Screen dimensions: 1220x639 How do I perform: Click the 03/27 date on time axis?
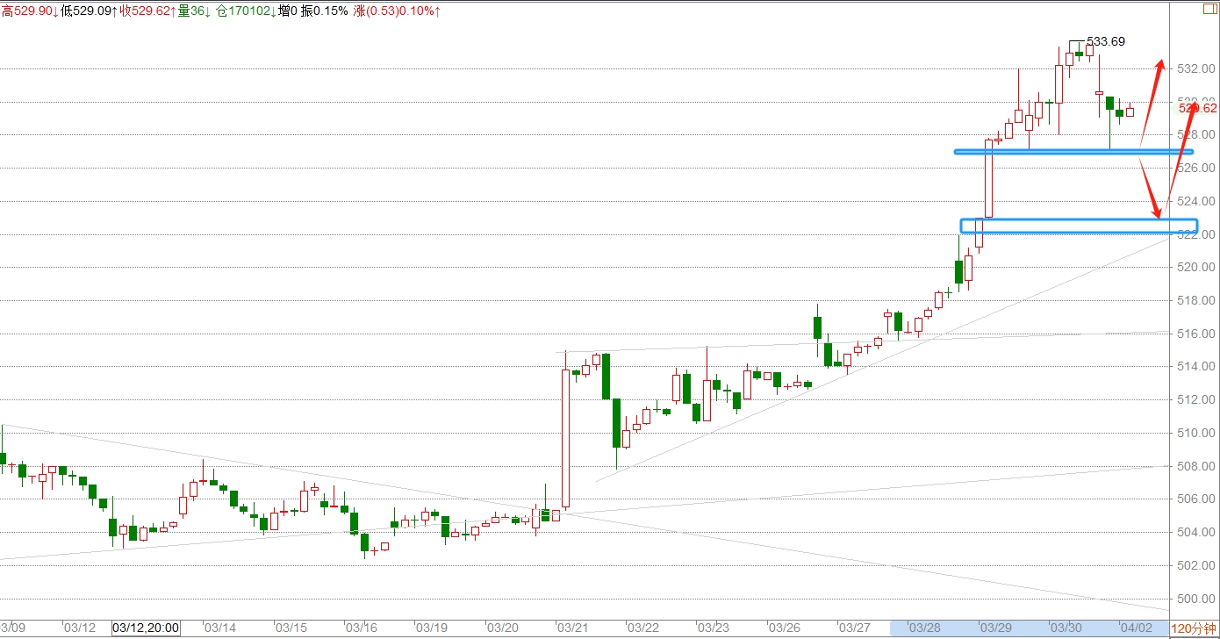coord(855,628)
